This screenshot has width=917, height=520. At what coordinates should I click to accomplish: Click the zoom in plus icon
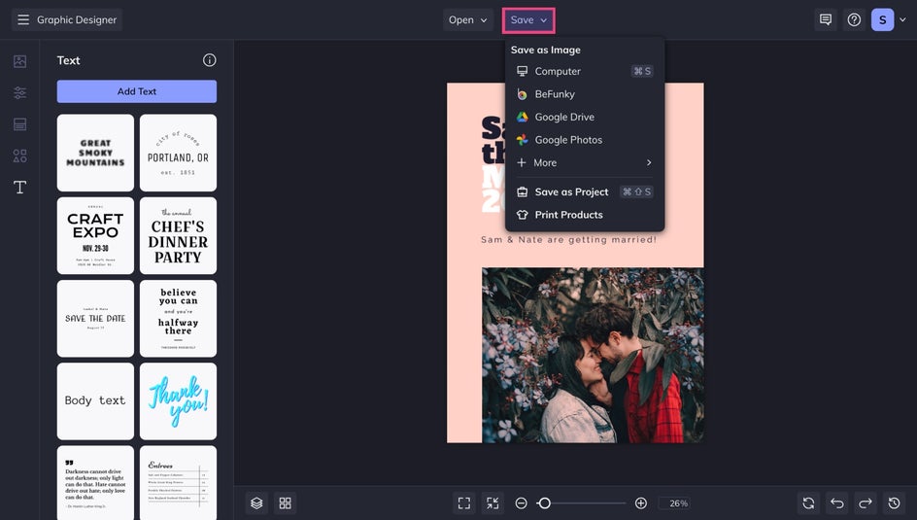[641, 503]
